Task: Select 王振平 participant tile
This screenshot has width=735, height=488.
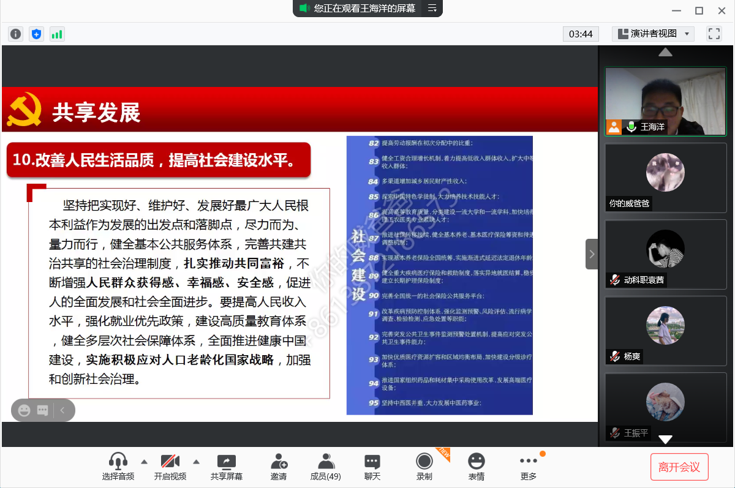Action: (666, 407)
